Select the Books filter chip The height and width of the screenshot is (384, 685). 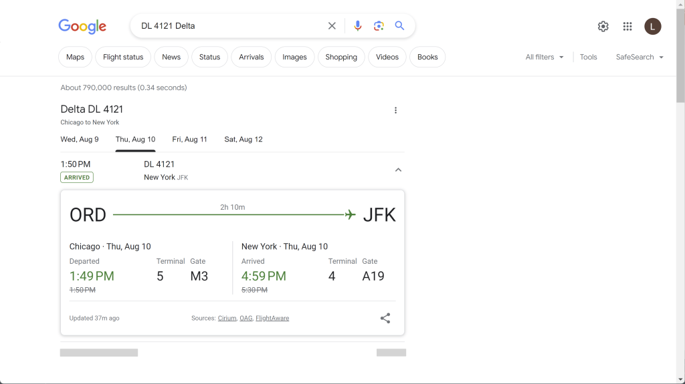427,57
